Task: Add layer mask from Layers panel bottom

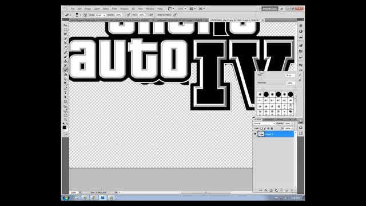Action: point(271,191)
